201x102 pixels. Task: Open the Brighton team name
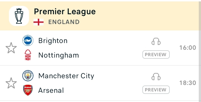53,41
